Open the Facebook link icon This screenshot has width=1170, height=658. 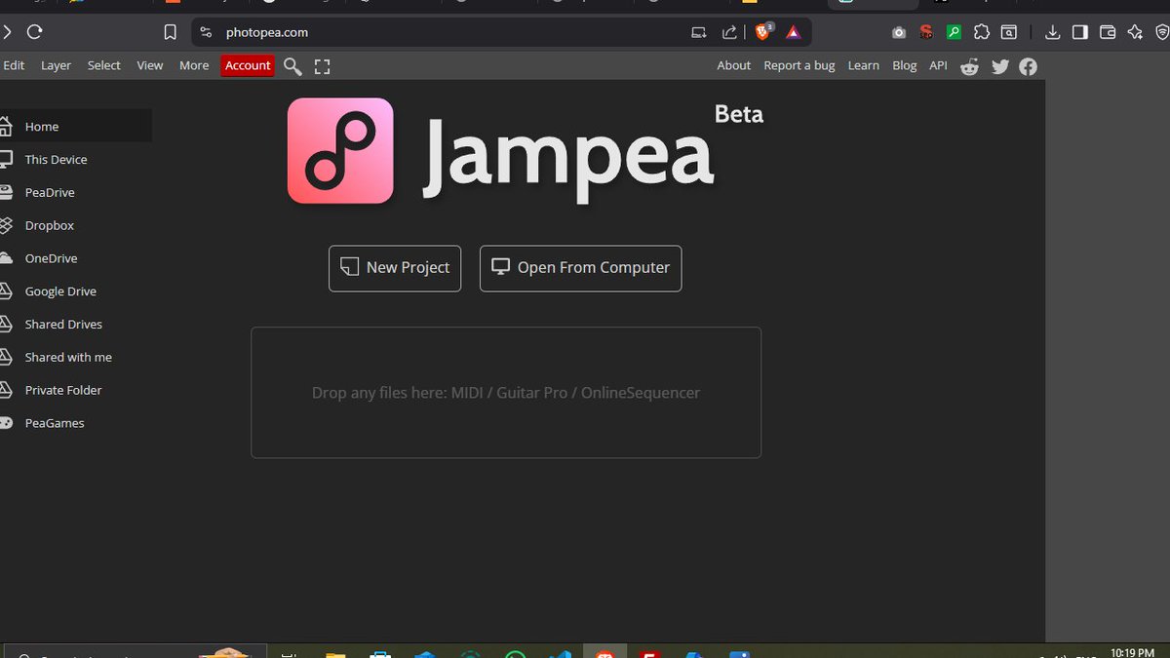click(1029, 66)
